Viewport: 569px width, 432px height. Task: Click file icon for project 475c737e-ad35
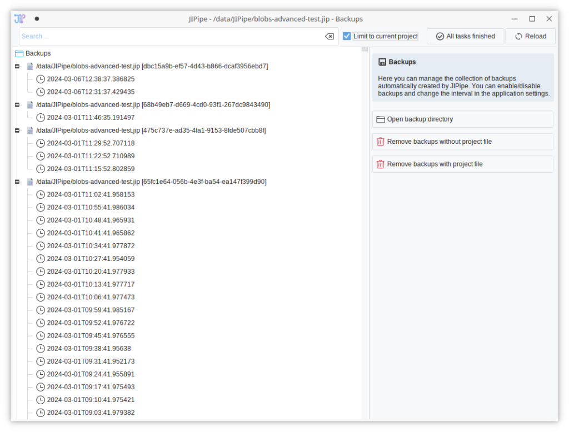click(30, 130)
